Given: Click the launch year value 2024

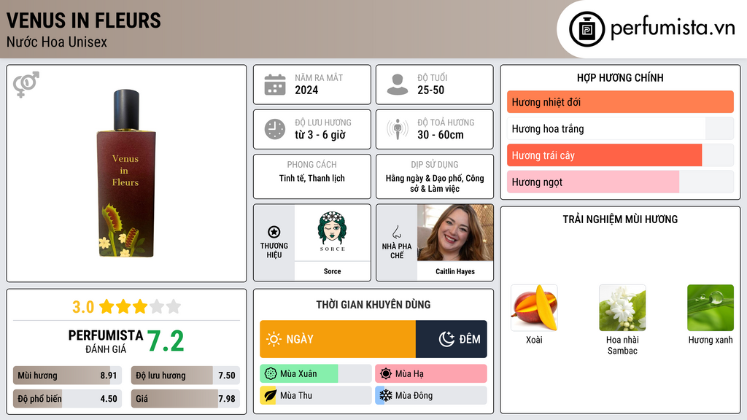Looking at the screenshot, I should pyautogui.click(x=306, y=90).
